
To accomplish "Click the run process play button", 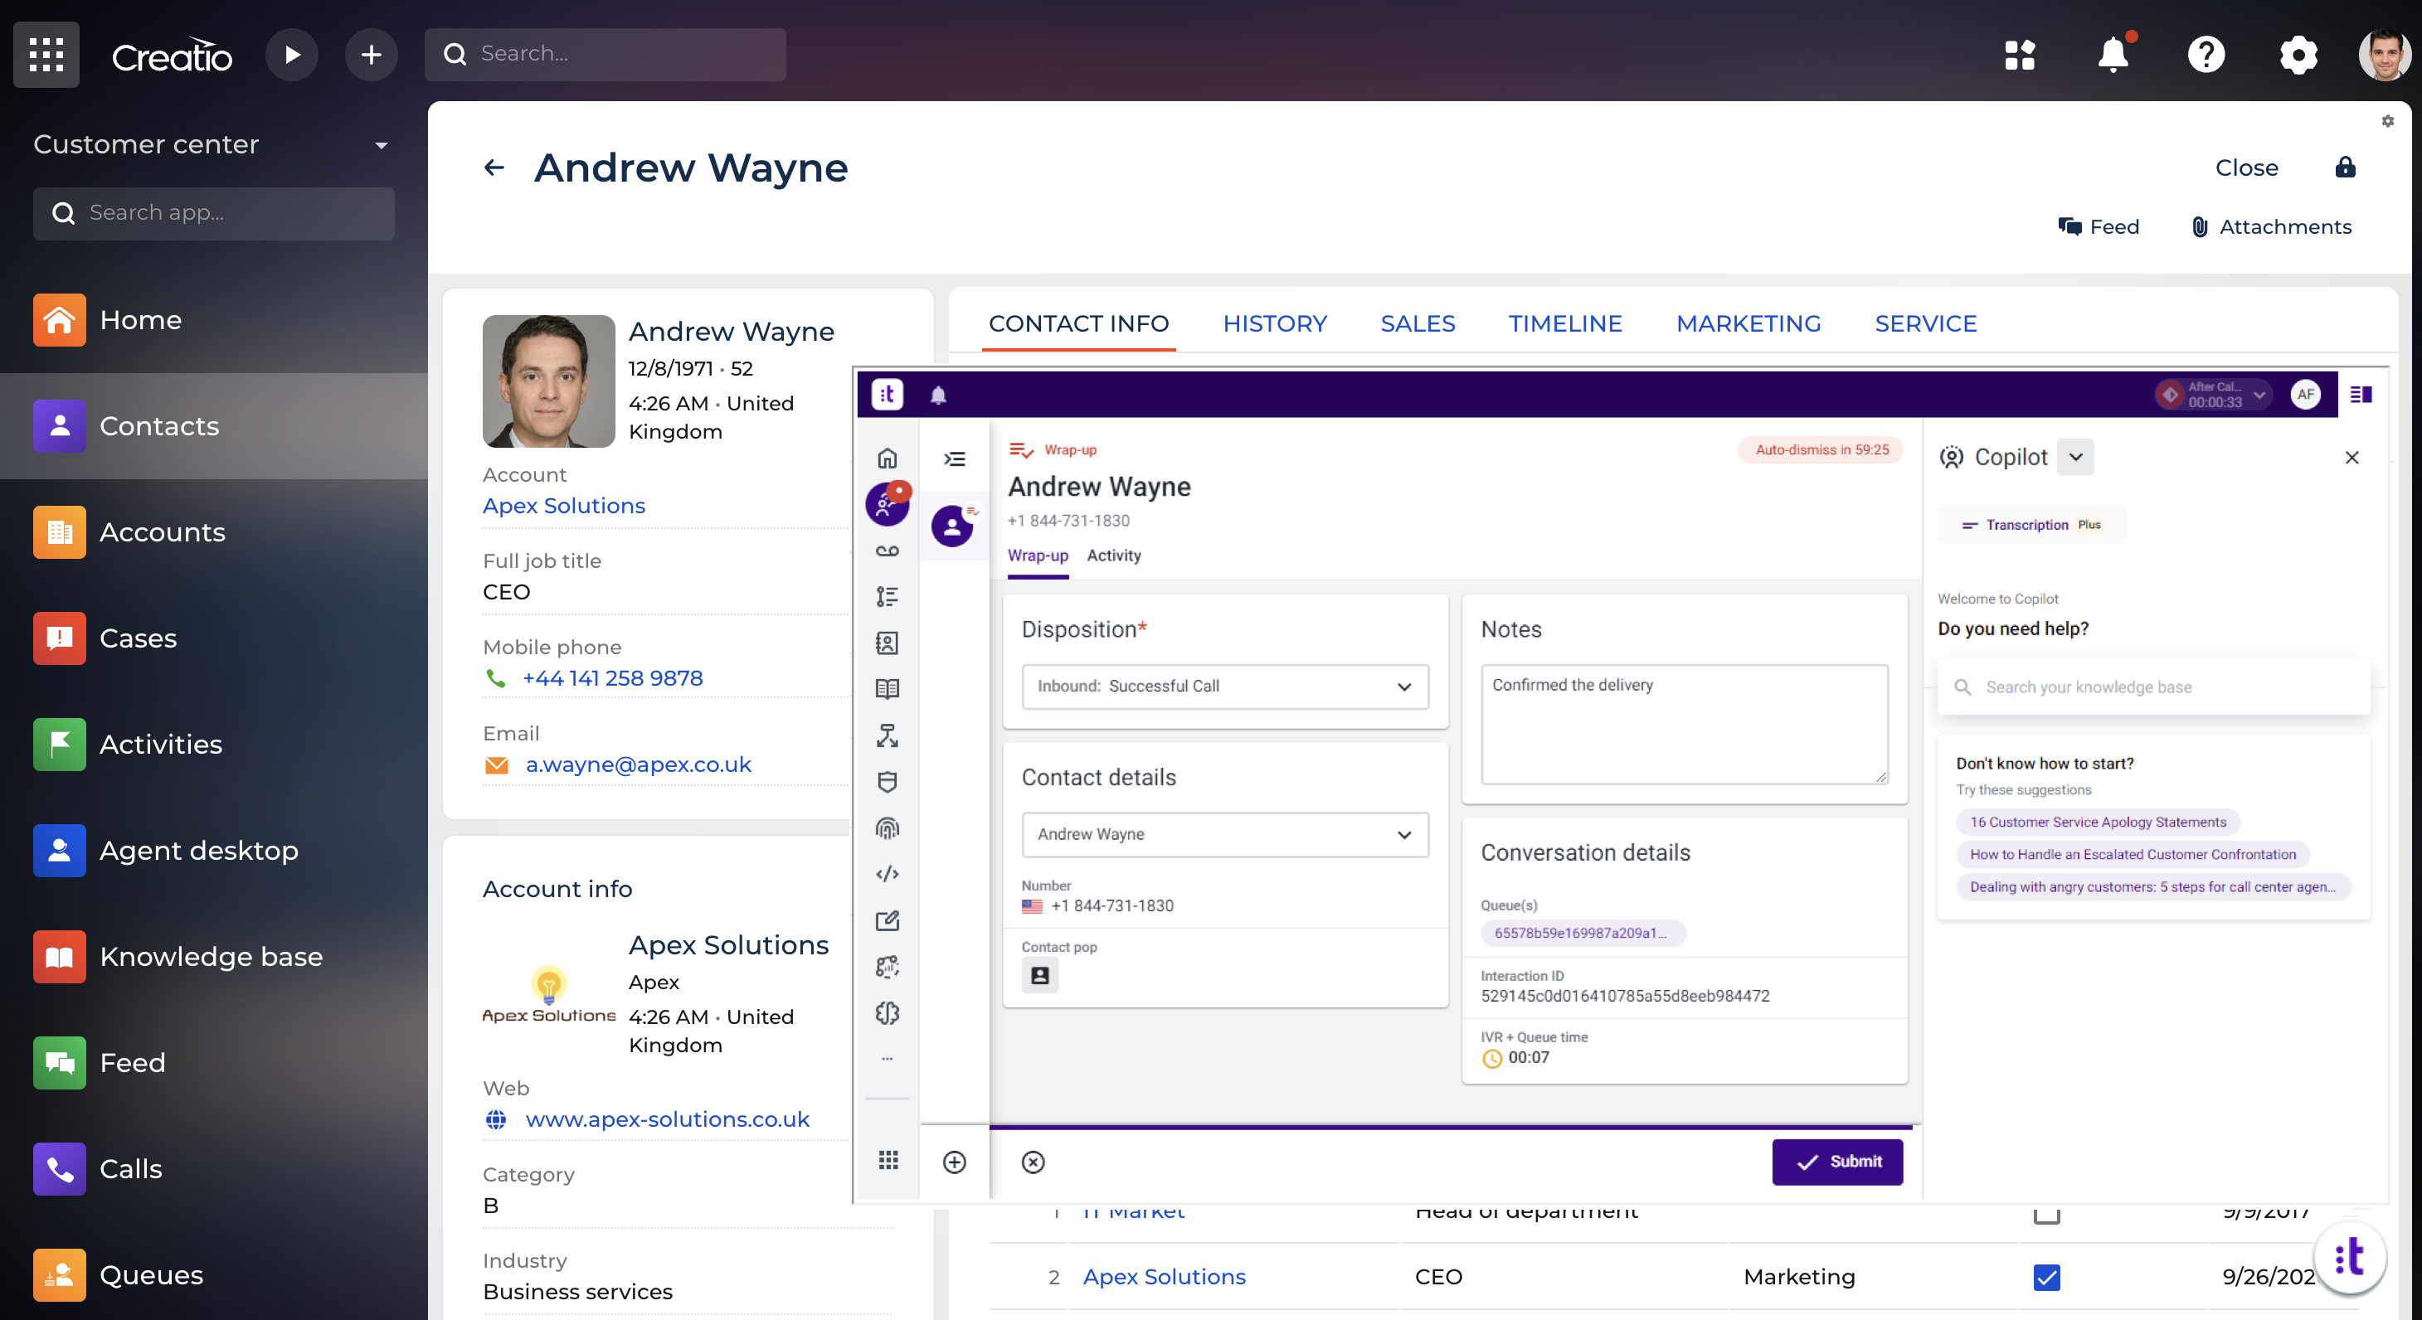I will [291, 55].
